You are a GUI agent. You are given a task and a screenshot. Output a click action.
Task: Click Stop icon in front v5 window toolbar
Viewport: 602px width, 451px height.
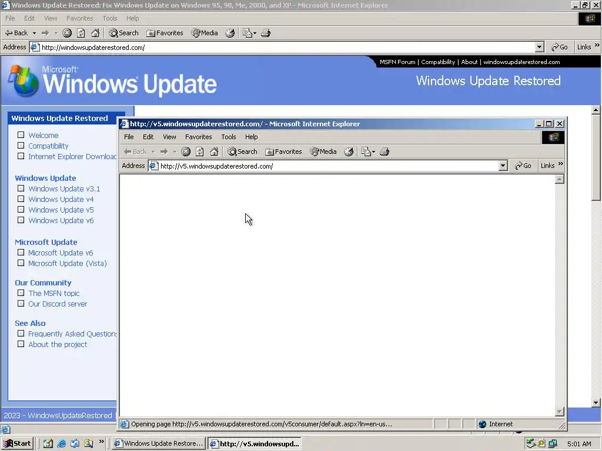186,152
